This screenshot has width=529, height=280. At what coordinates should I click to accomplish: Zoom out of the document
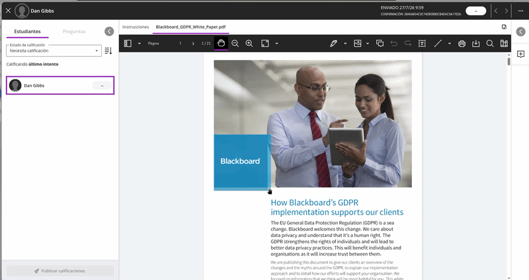tap(235, 43)
